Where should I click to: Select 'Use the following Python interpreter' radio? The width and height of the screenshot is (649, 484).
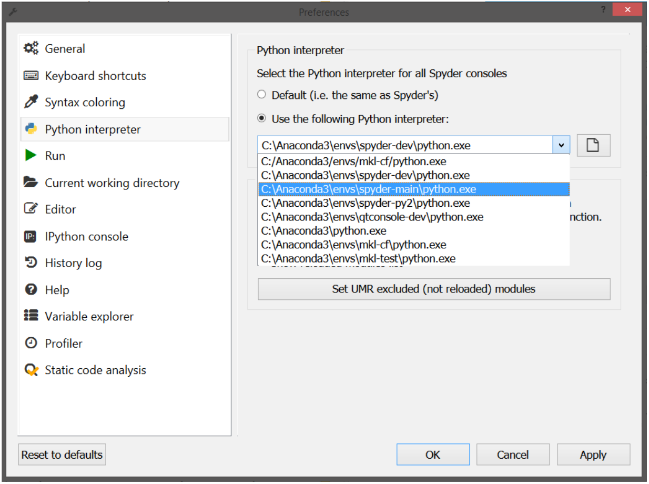tap(261, 119)
